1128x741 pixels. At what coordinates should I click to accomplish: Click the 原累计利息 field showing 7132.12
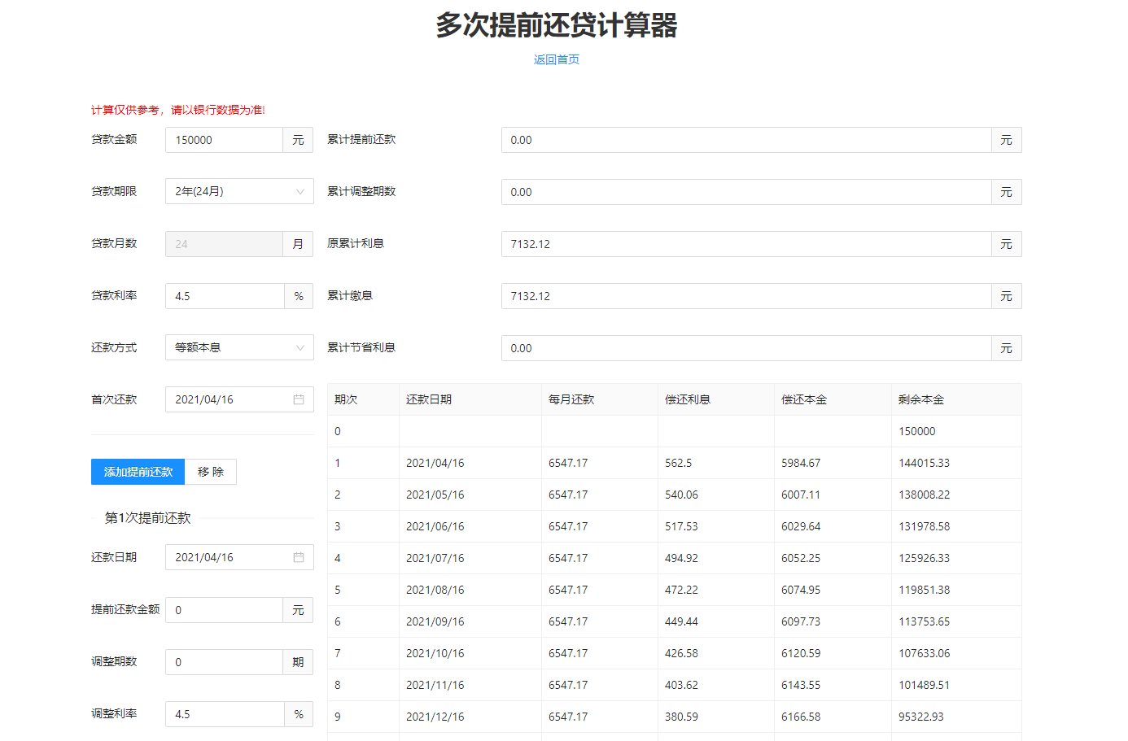(x=745, y=244)
